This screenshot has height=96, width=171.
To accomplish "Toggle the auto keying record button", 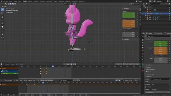I will click(64, 64).
